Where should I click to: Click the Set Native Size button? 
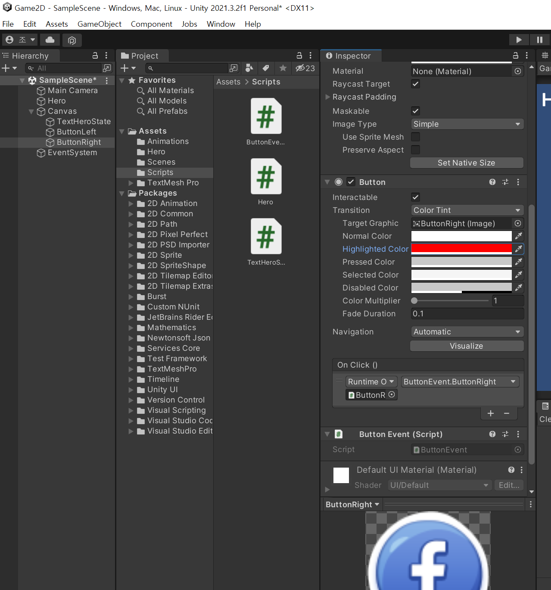(467, 162)
